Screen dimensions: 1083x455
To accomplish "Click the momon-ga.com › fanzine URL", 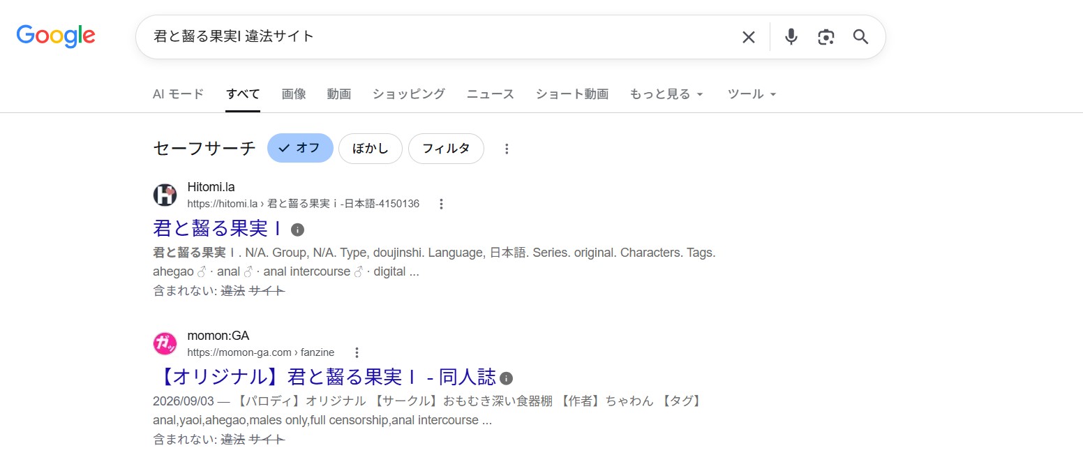I will point(261,352).
